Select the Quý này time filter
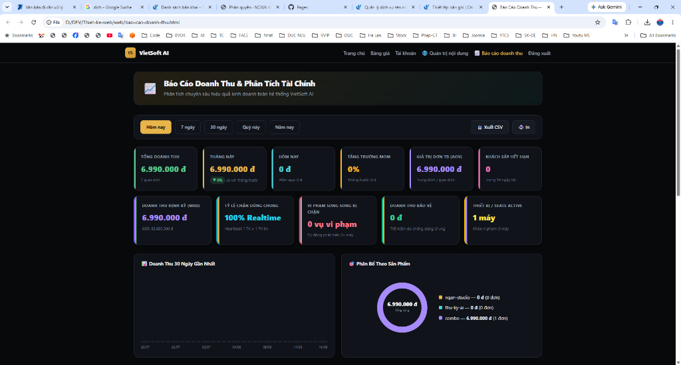This screenshot has height=365, width=681. (x=251, y=127)
